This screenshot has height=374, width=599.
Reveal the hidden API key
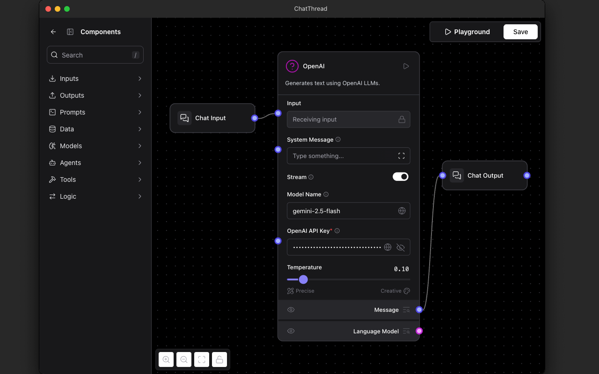(401, 247)
